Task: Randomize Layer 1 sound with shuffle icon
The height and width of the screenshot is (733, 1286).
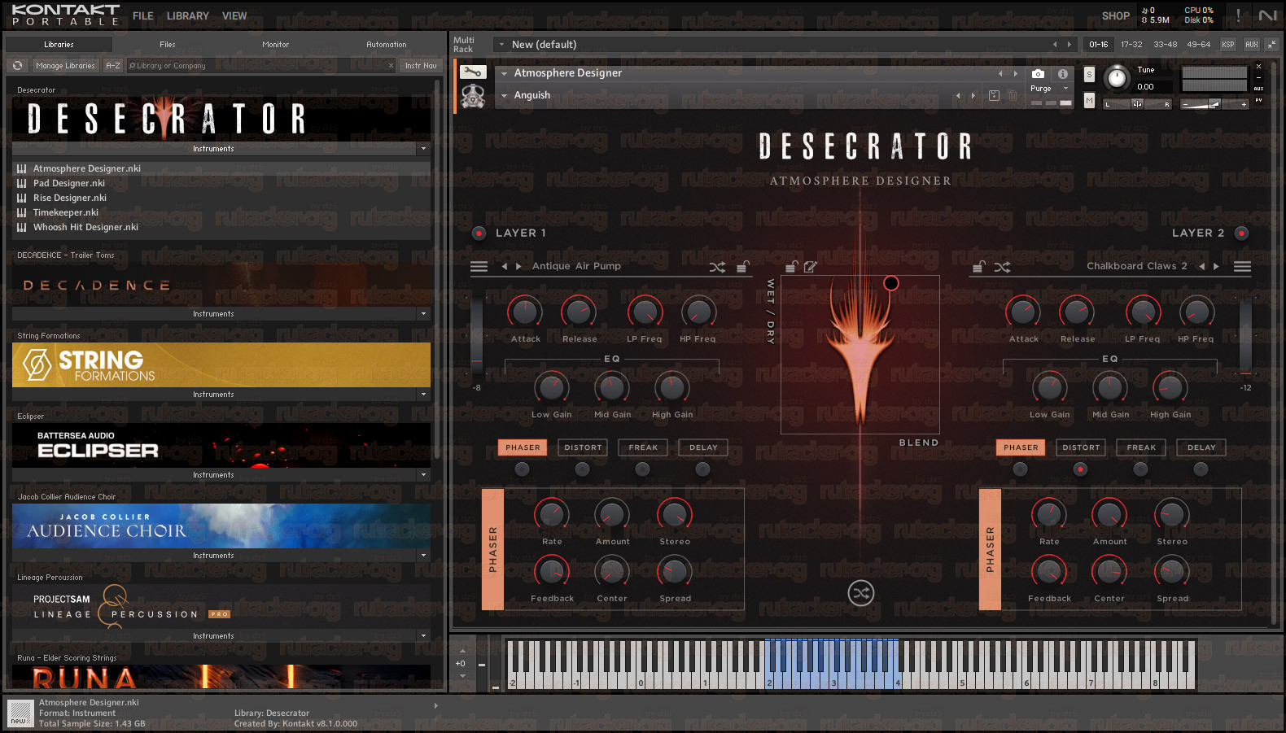Action: [717, 267]
